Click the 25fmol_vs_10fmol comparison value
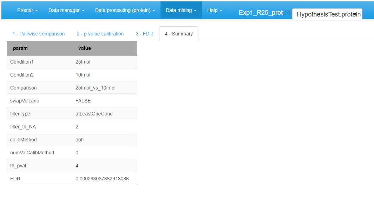 point(95,88)
